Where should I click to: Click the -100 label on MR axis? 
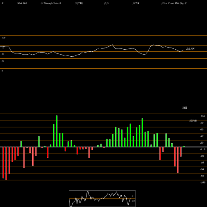[203, 183]
